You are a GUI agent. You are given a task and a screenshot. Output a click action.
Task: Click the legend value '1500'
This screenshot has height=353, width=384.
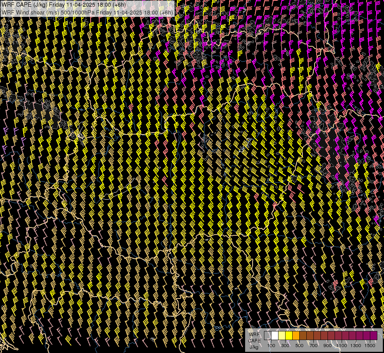[x=370, y=346]
